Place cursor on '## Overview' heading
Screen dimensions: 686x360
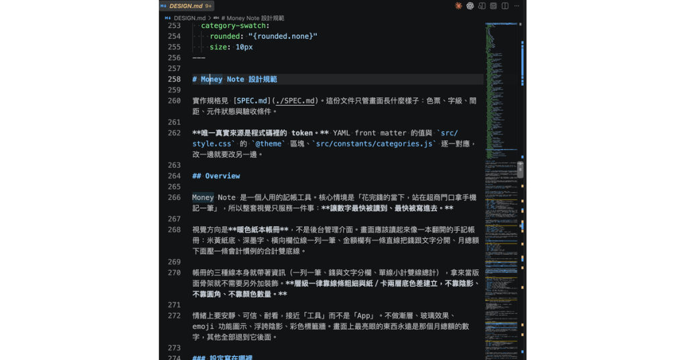216,176
